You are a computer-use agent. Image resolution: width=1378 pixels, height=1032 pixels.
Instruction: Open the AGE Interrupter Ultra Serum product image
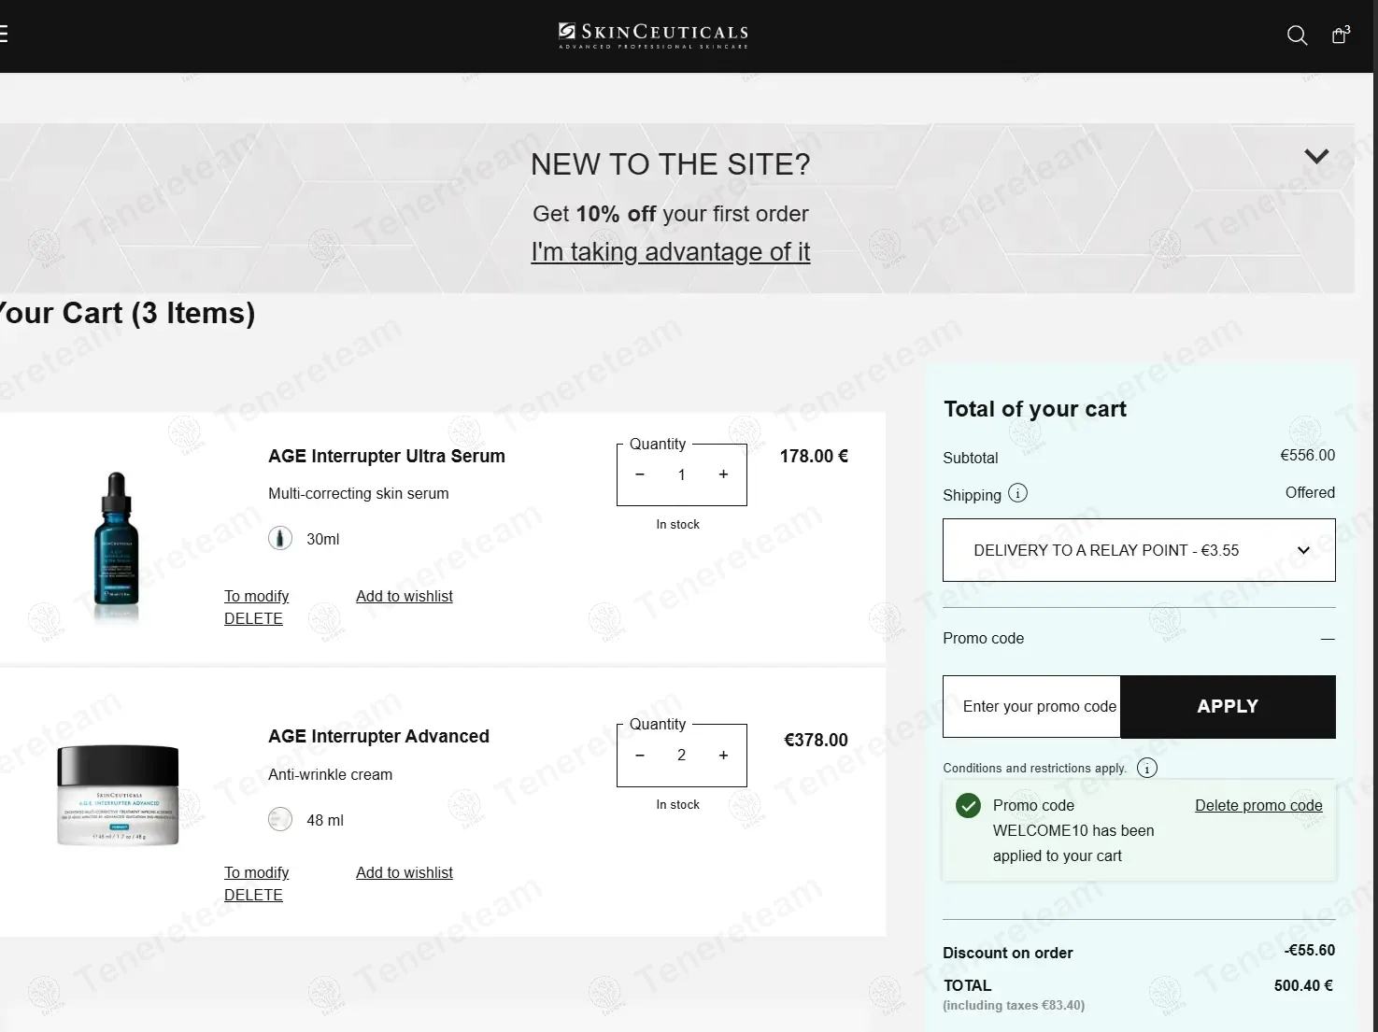point(117,547)
